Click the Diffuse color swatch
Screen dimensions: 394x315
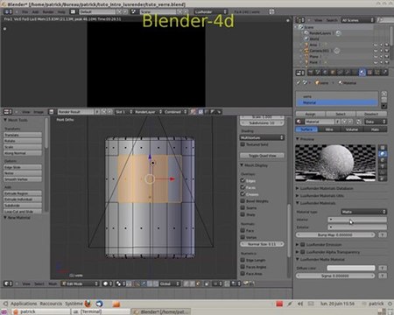pyautogui.click(x=351, y=268)
